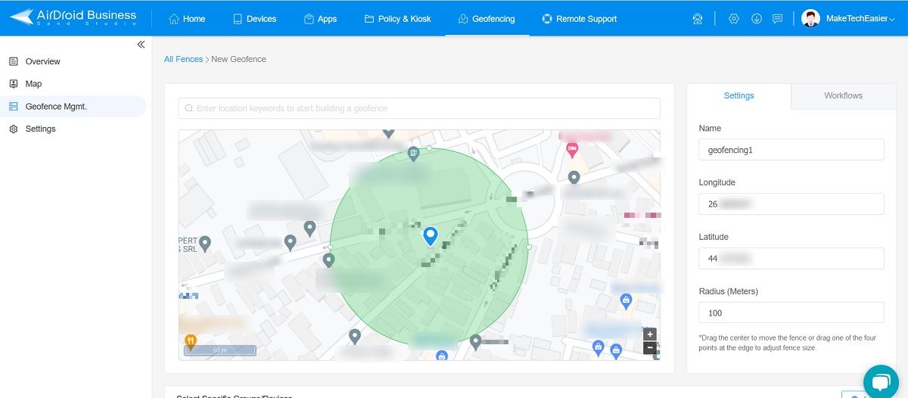Open the live chat bubble
The image size is (908, 398).
point(881,381)
